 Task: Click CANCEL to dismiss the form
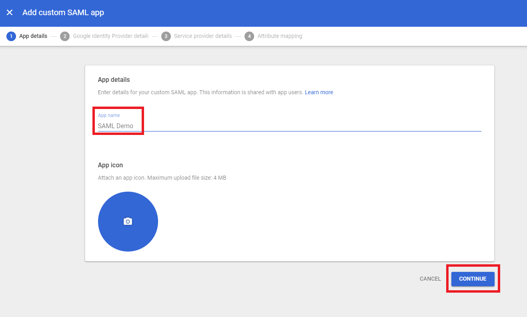[430, 279]
